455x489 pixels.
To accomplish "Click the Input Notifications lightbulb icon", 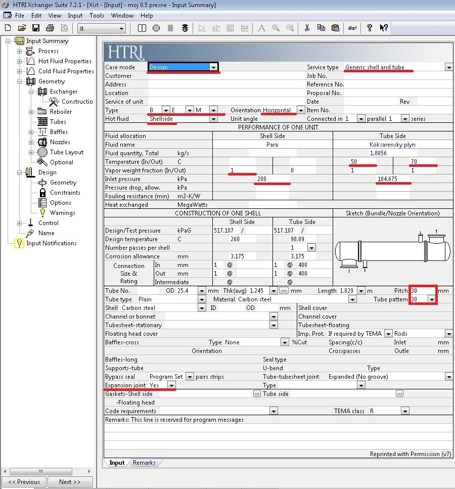I will click(x=19, y=243).
